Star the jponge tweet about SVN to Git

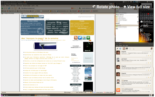(x=151, y=81)
